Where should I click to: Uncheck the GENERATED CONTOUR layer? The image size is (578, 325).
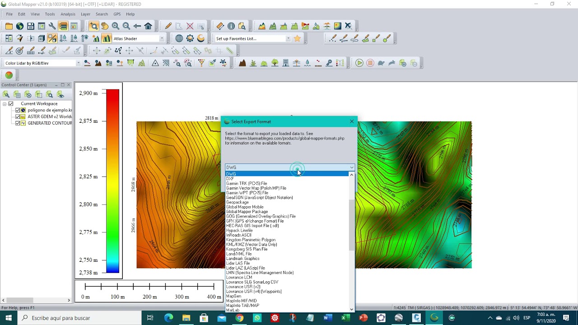pyautogui.click(x=18, y=123)
